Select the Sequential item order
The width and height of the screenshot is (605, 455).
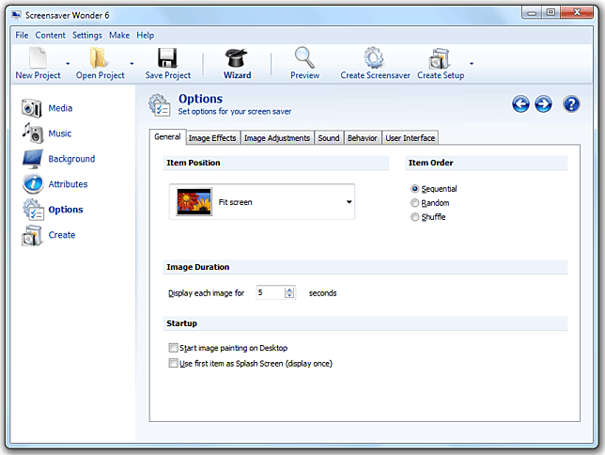click(x=415, y=189)
